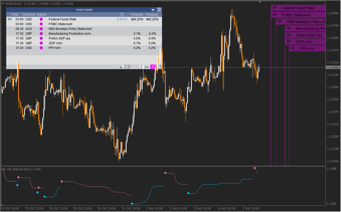341x212 pixels.
Task: Click the 1.14950 level on the price axis
Action: pyautogui.click(x=333, y=13)
